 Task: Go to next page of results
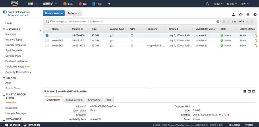point(247,21)
